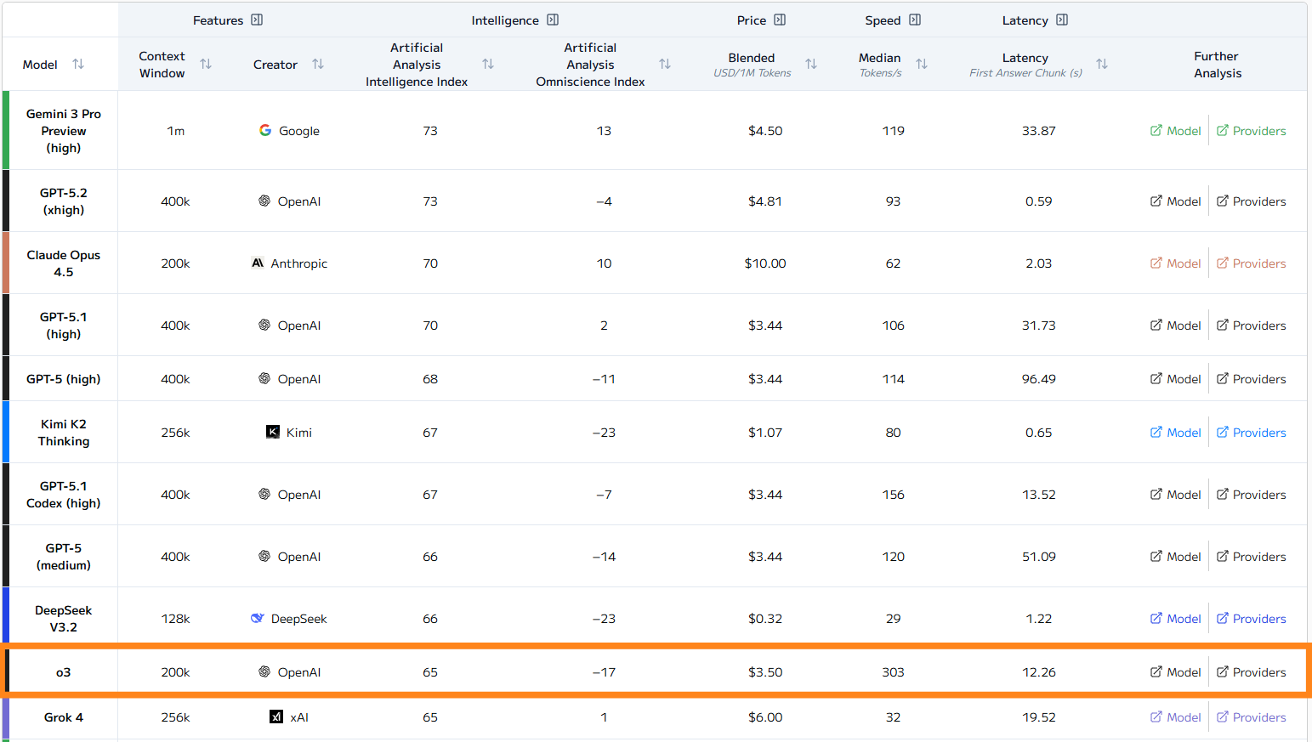Open Providers link for GPT-5.2 (xhigh)
Image resolution: width=1312 pixels, height=742 pixels.
(1251, 201)
